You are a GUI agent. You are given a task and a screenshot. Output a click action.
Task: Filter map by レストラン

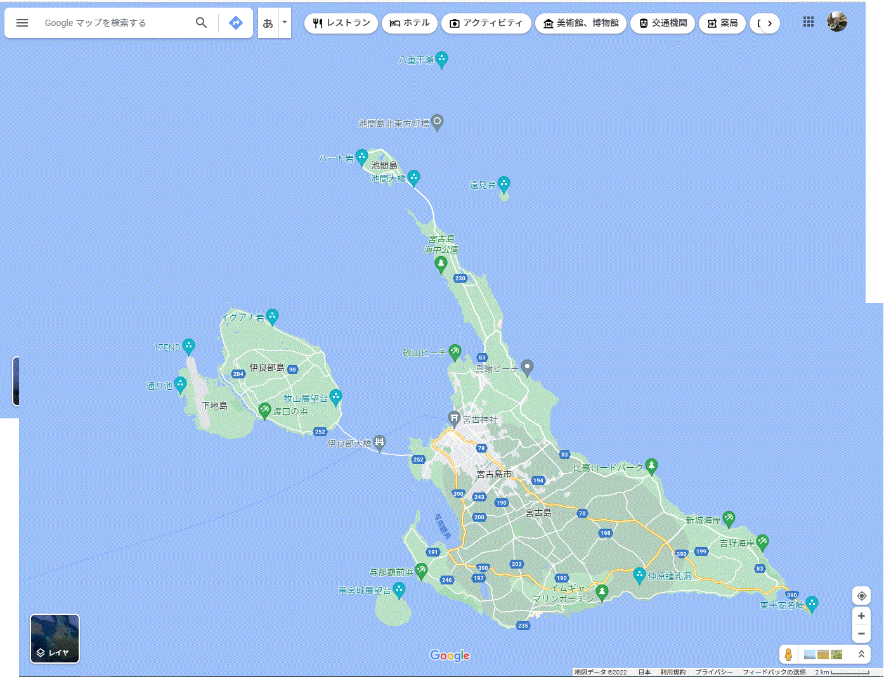point(341,23)
